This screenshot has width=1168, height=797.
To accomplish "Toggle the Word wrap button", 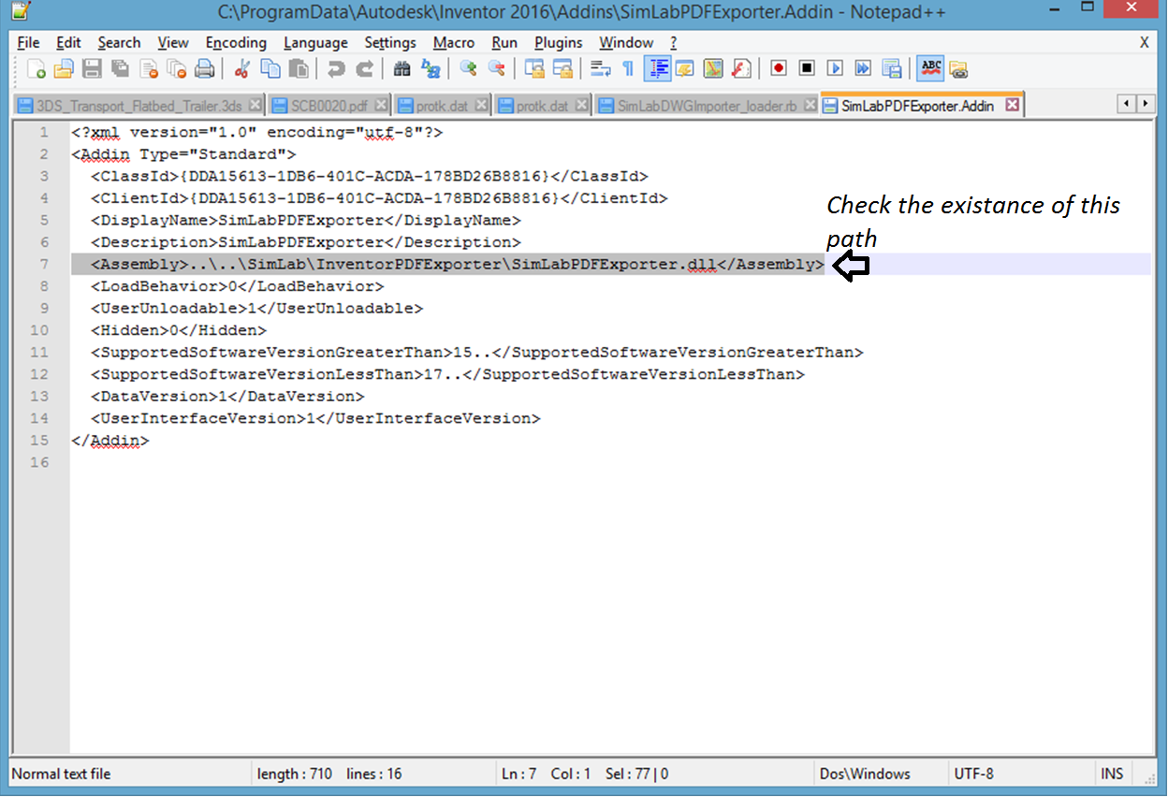I will click(x=600, y=68).
